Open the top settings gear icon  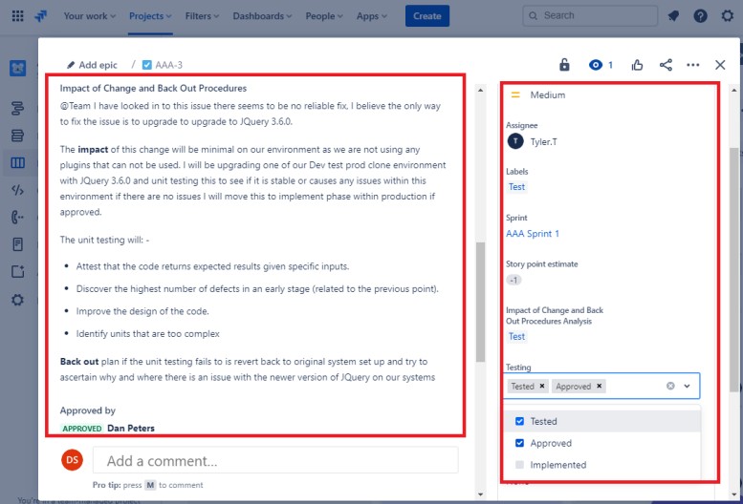[x=728, y=15]
